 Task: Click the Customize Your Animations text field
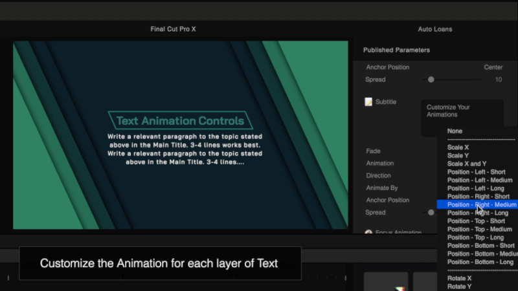pos(462,118)
